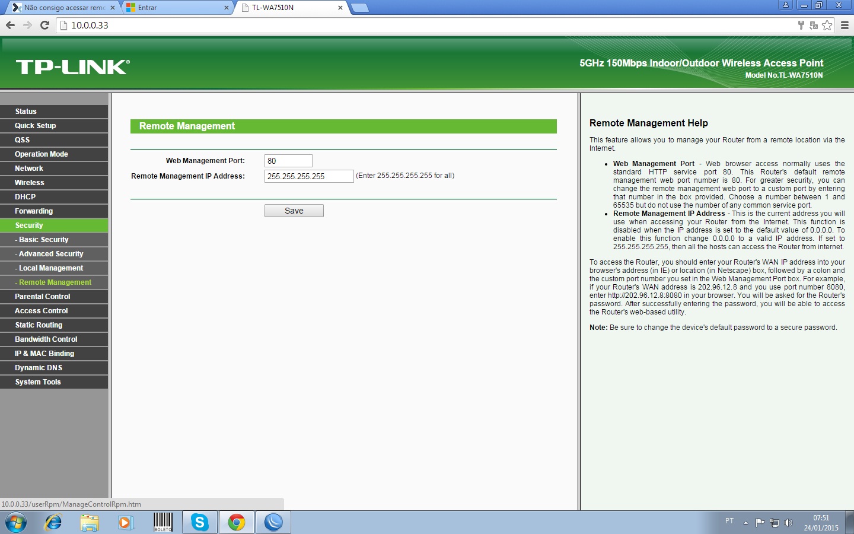Open Windows Explorer folder in taskbar
854x534 pixels.
[90, 522]
